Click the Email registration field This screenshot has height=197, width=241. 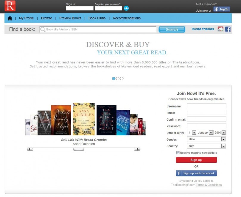point(206,113)
